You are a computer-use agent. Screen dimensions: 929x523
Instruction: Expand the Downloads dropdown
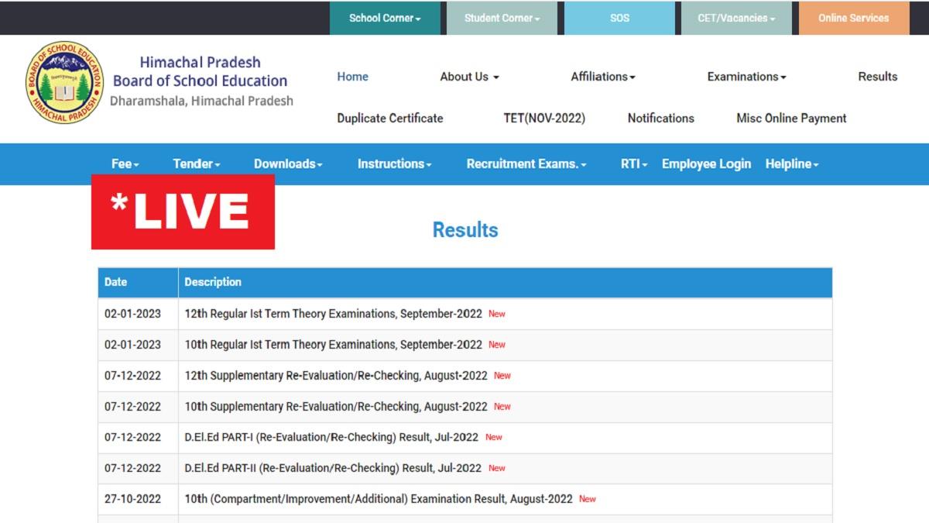[x=287, y=163]
